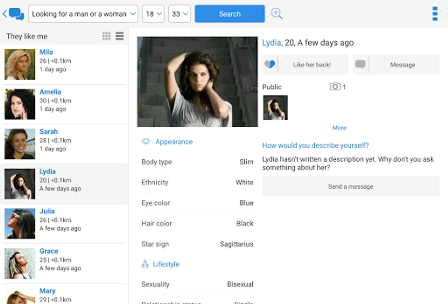
Task: Click the Lifestyle section icon
Action: (145, 264)
